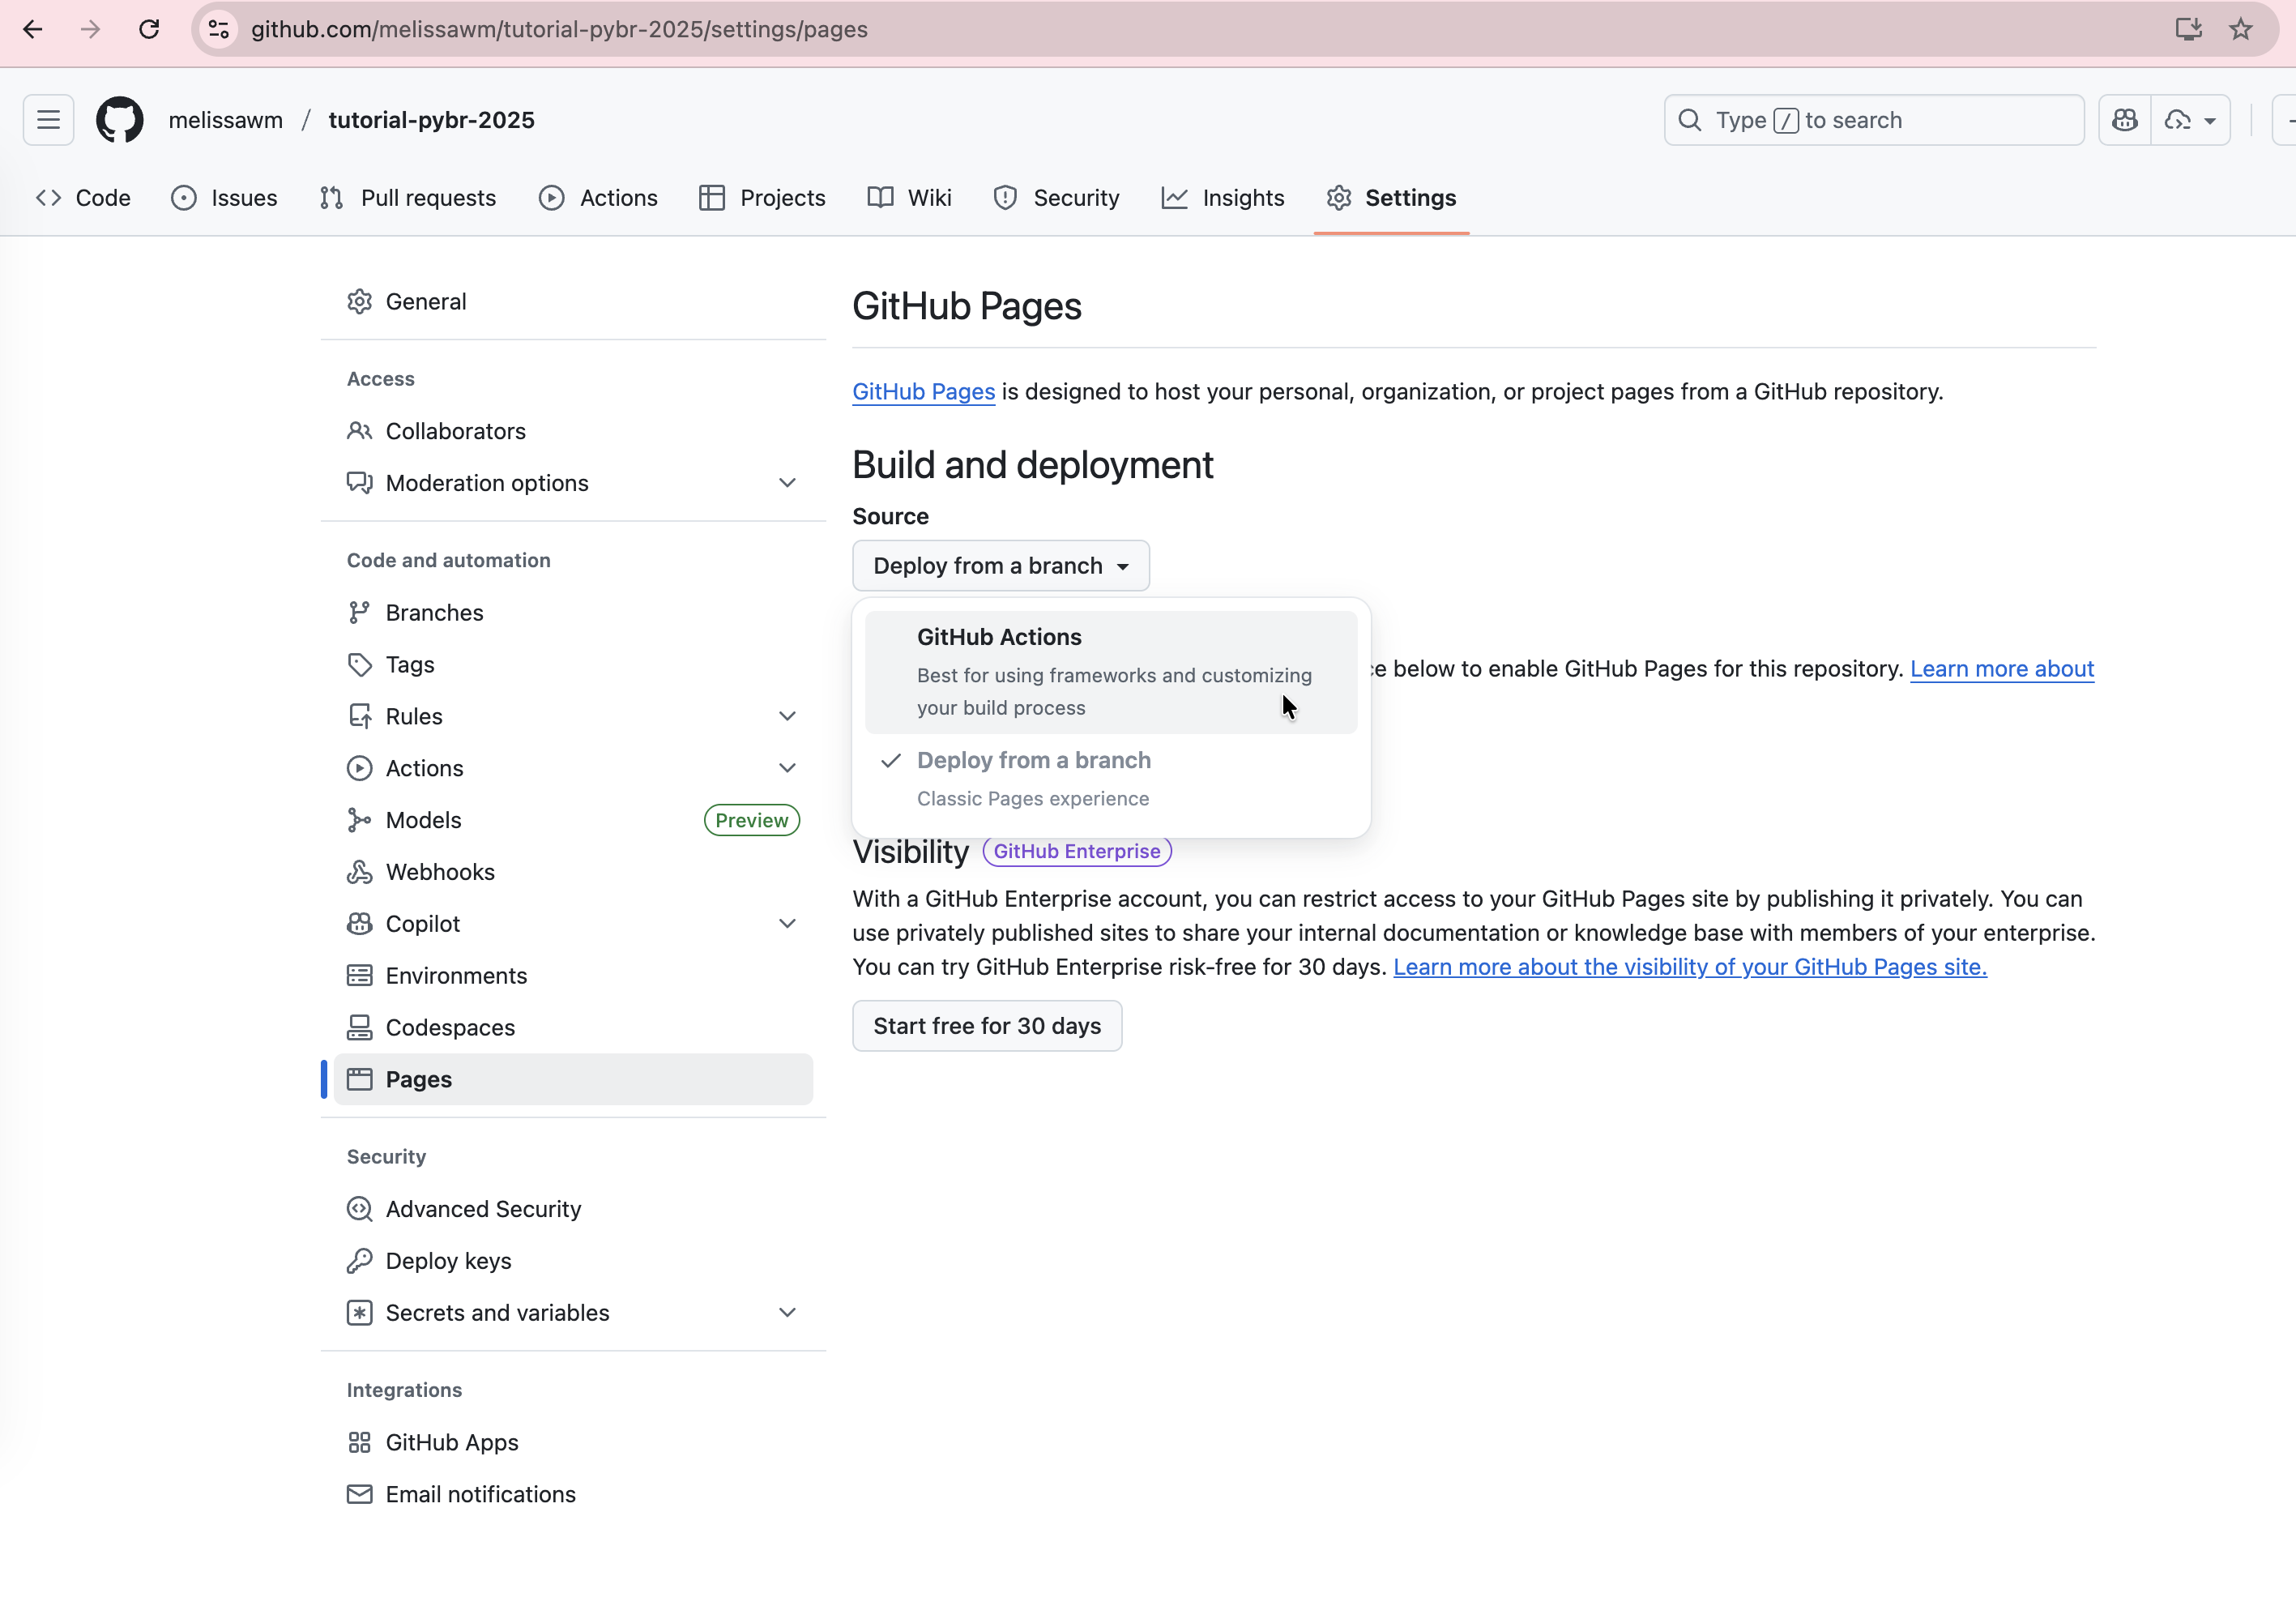Open Webhooks in the settings sidebar

click(x=440, y=872)
